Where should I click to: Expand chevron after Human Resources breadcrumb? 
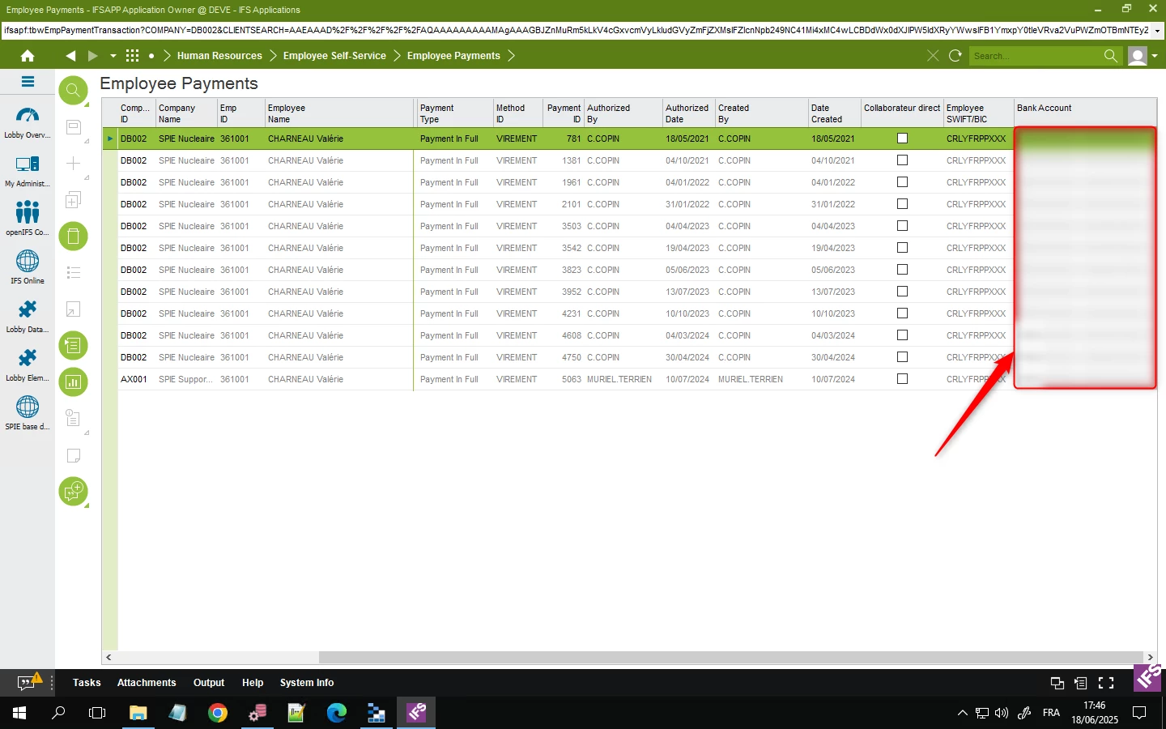(273, 56)
